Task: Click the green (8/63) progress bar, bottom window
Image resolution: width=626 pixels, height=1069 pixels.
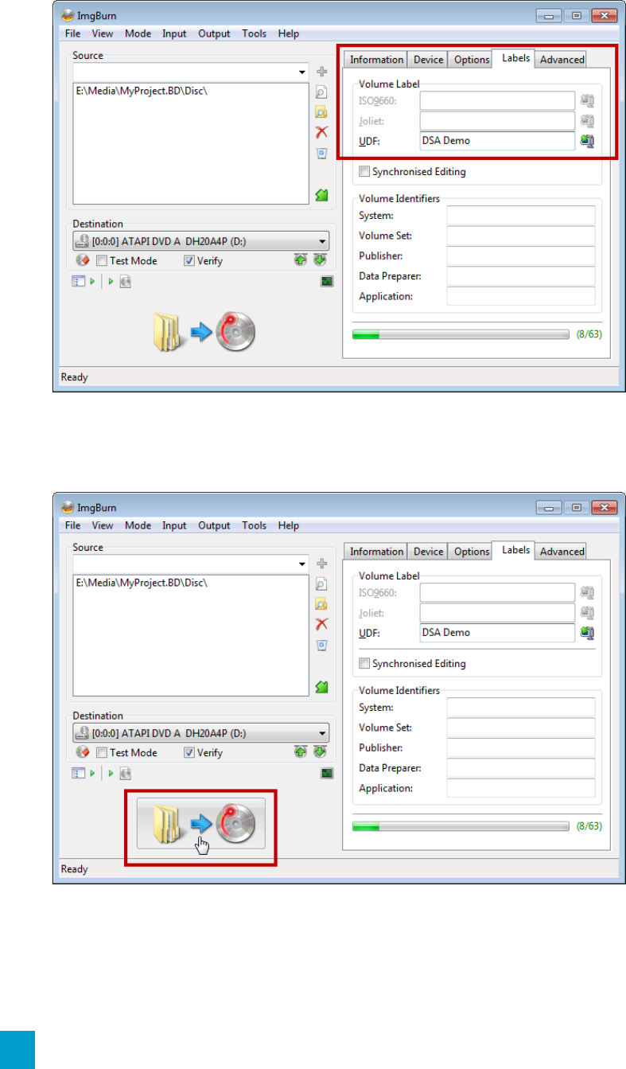Action: (x=461, y=826)
